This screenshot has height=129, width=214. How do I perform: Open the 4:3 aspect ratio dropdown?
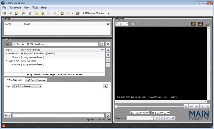click(x=142, y=24)
